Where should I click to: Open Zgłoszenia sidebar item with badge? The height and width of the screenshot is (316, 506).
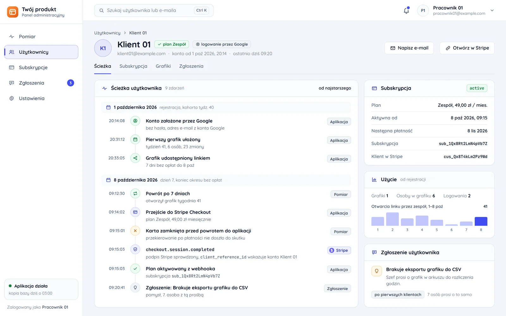tap(41, 83)
